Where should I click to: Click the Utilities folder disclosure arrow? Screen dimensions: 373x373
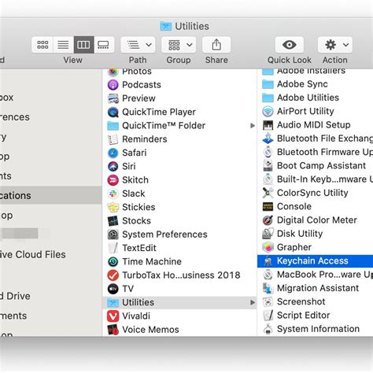[253, 302]
